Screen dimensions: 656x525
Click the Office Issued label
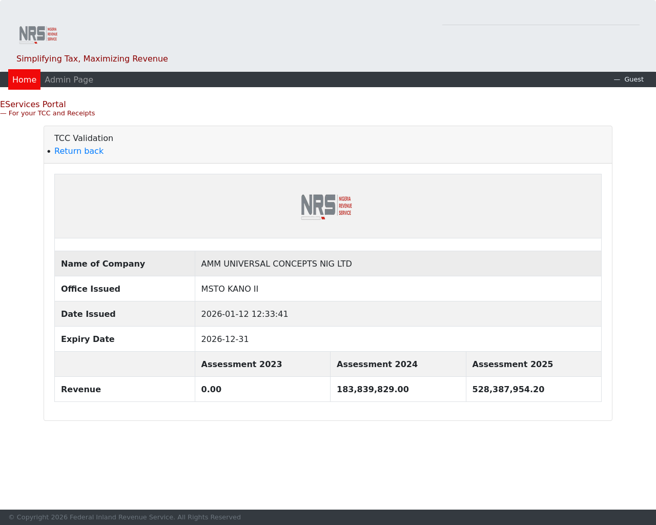(x=91, y=289)
